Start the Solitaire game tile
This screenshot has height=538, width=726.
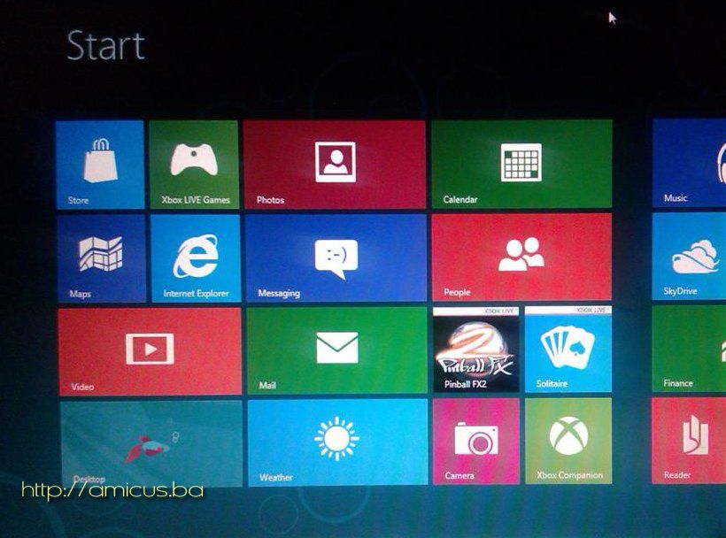pos(568,350)
